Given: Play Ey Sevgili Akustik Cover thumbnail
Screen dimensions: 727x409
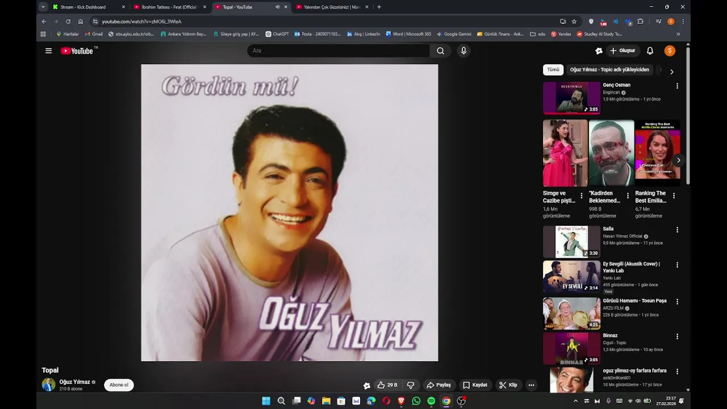Looking at the screenshot, I should (571, 277).
